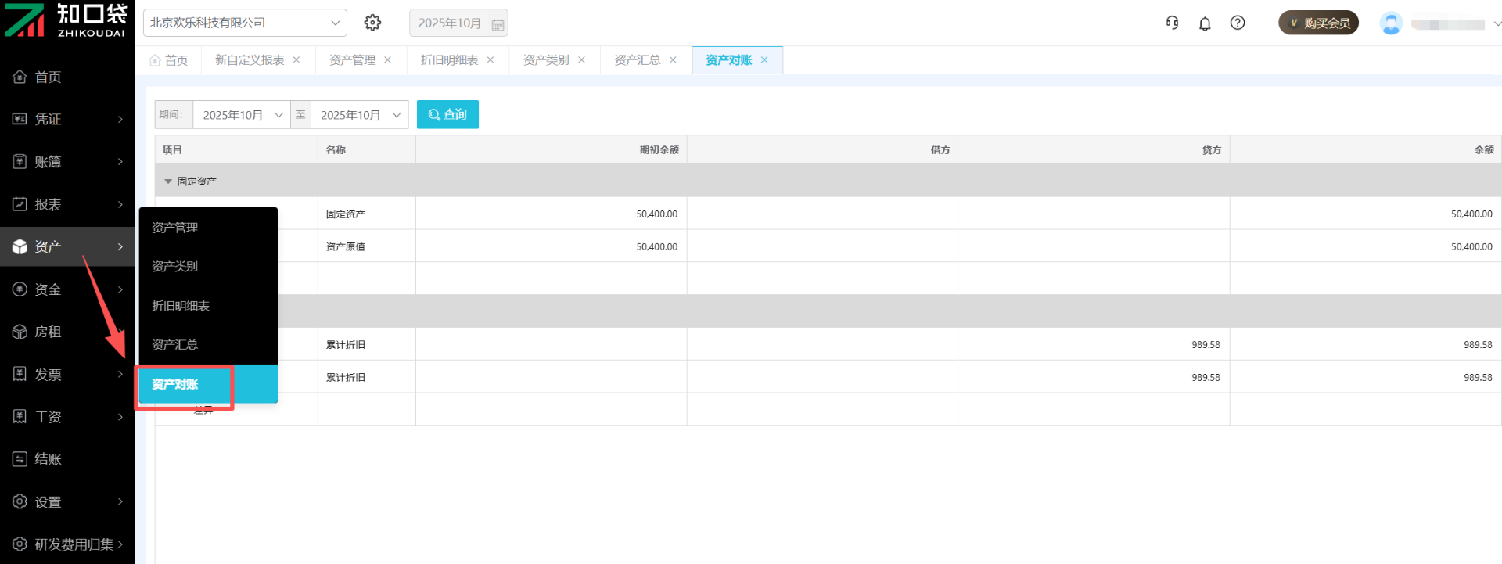This screenshot has width=1502, height=564.
Task: Click the notification bell icon
Action: click(1205, 23)
